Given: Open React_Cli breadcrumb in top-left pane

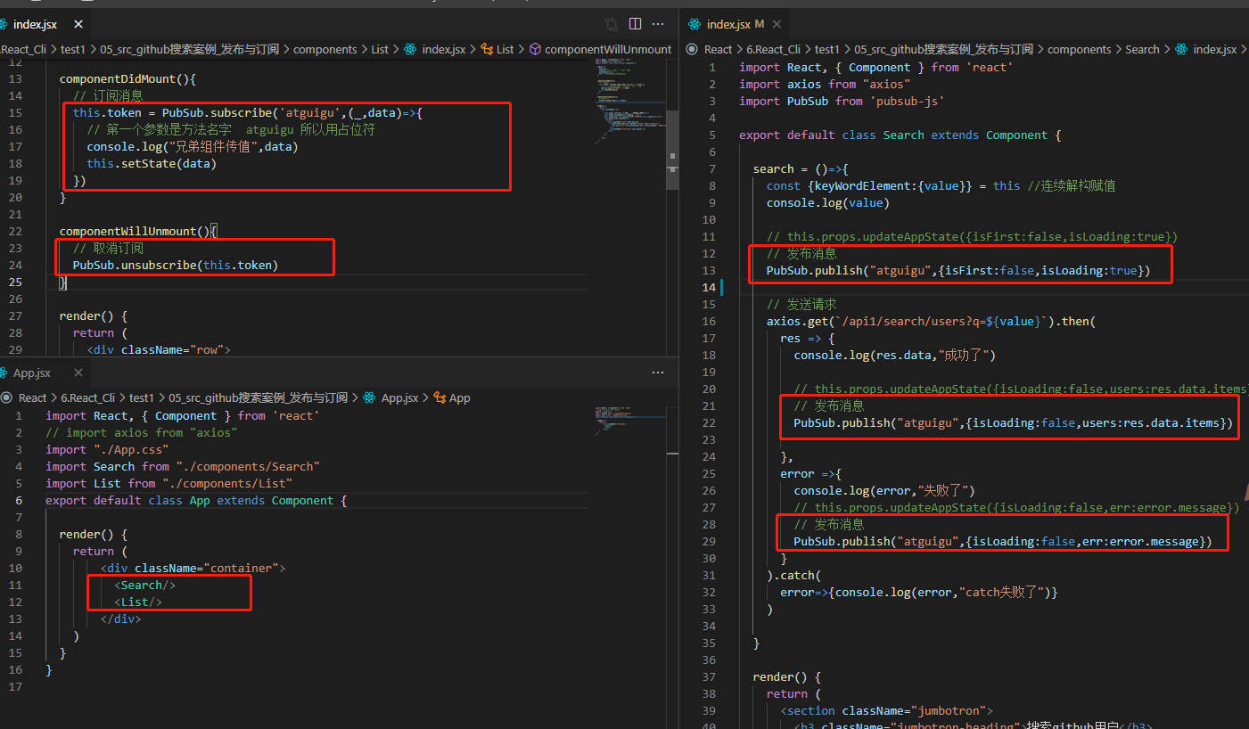Looking at the screenshot, I should coord(23,49).
